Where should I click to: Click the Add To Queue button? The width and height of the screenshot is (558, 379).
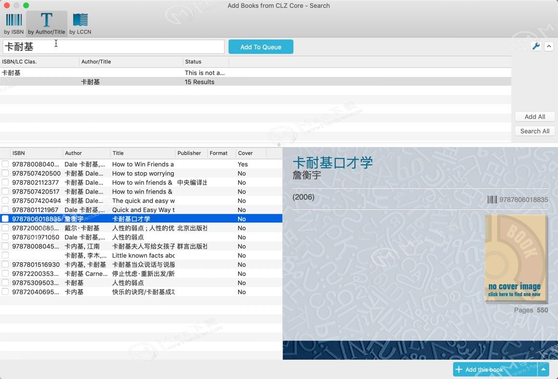(261, 47)
